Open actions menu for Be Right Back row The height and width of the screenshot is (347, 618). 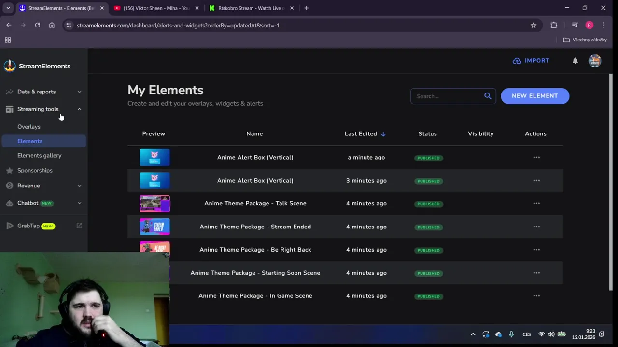tap(536, 250)
